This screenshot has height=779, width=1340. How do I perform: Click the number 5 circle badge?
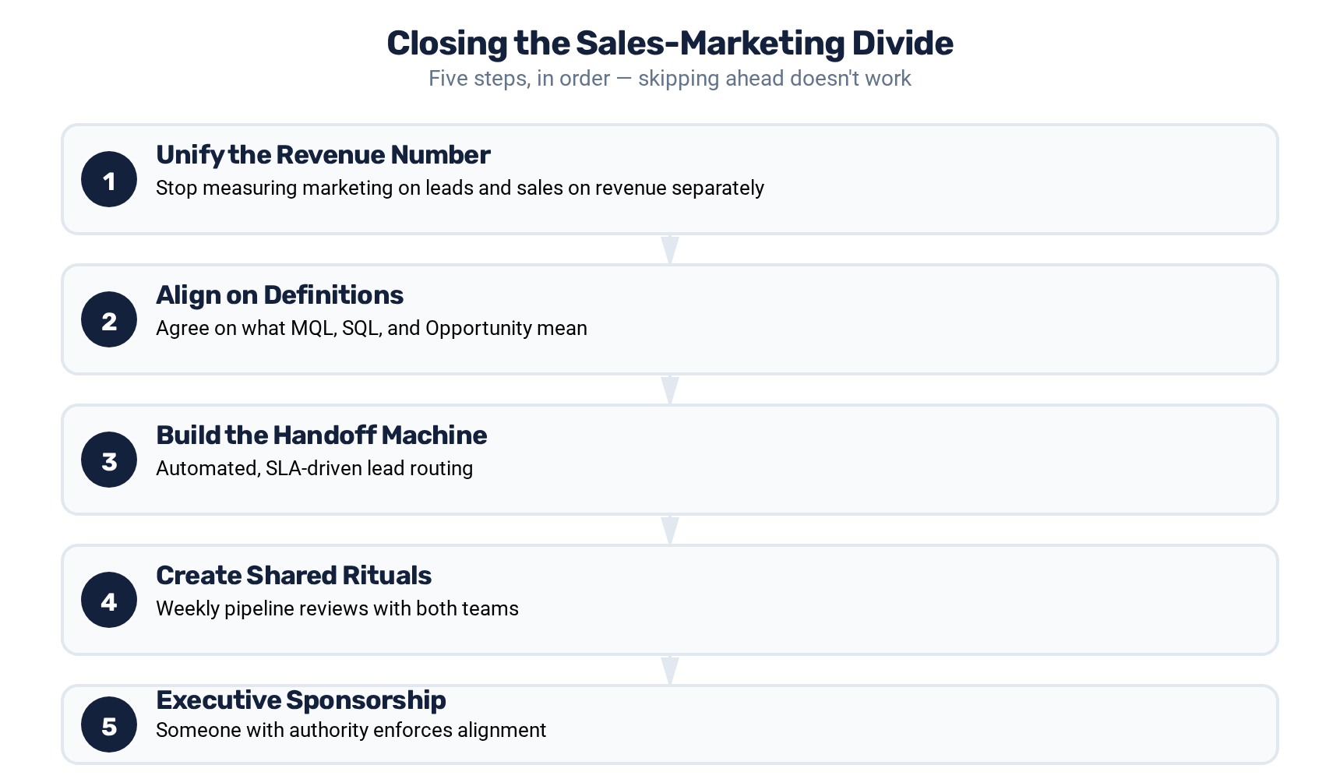(109, 724)
